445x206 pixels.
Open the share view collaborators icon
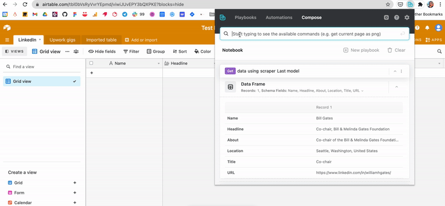pyautogui.click(x=76, y=51)
